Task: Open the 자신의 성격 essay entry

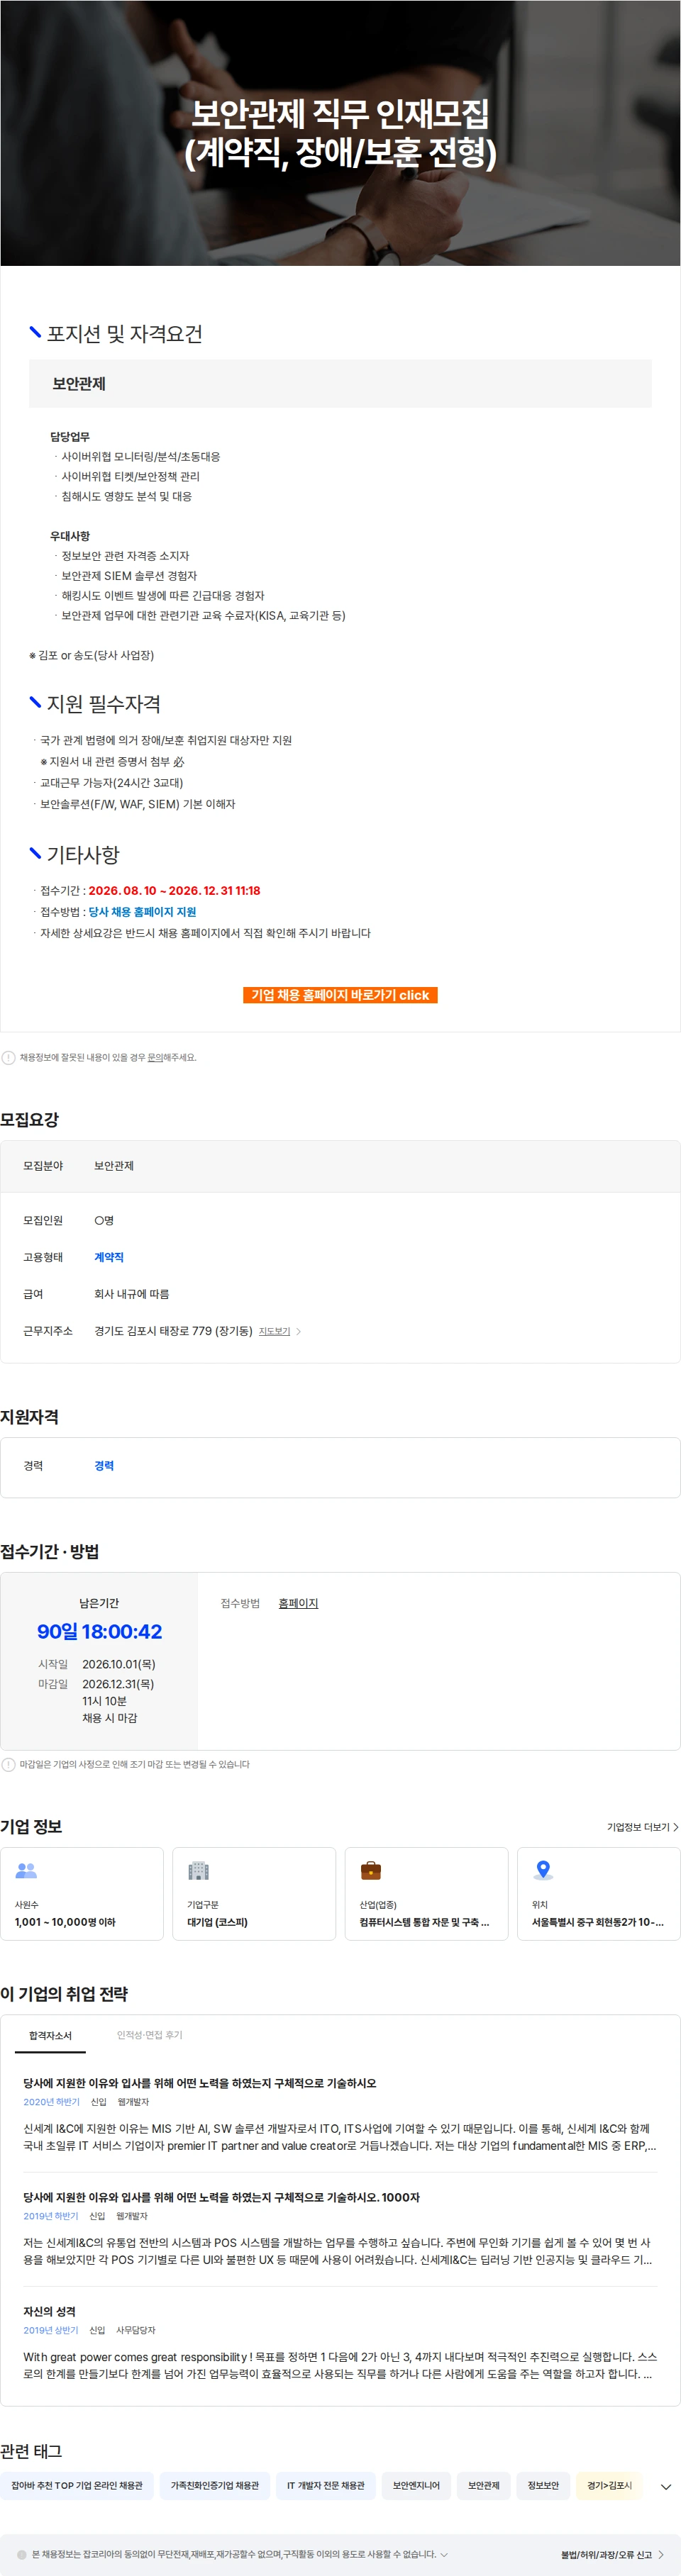Action: click(340, 2344)
